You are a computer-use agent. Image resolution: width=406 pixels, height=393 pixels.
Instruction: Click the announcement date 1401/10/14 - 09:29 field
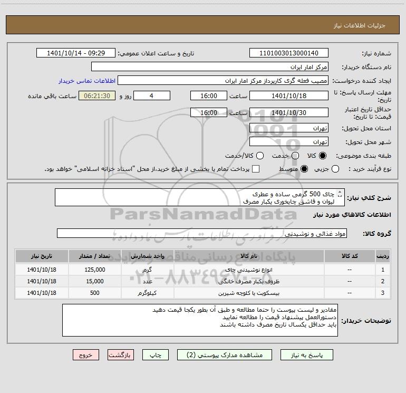click(76, 53)
